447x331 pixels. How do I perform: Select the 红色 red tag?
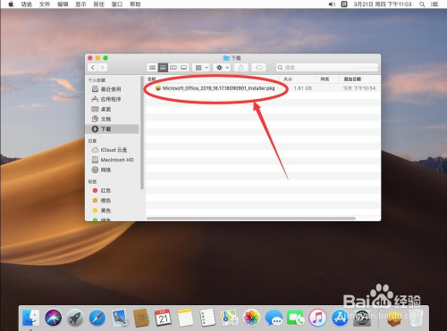click(x=113, y=190)
